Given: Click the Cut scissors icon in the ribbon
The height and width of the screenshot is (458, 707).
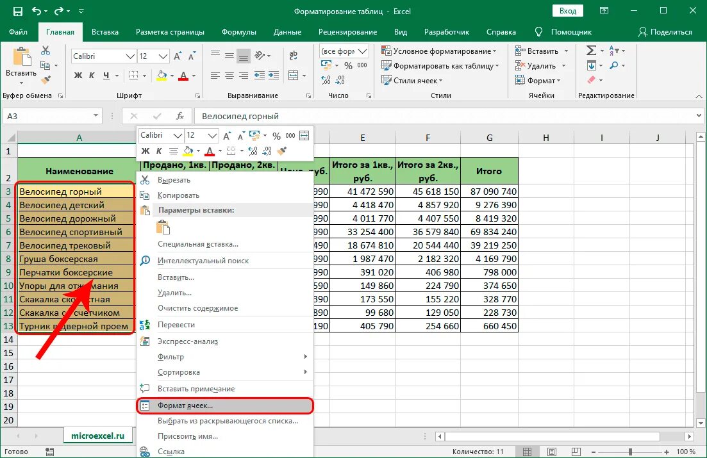Looking at the screenshot, I should (46, 51).
